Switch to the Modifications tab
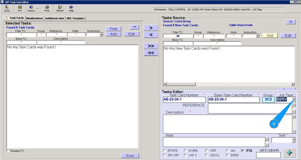The height and width of the screenshot is (160, 301). 34,18
